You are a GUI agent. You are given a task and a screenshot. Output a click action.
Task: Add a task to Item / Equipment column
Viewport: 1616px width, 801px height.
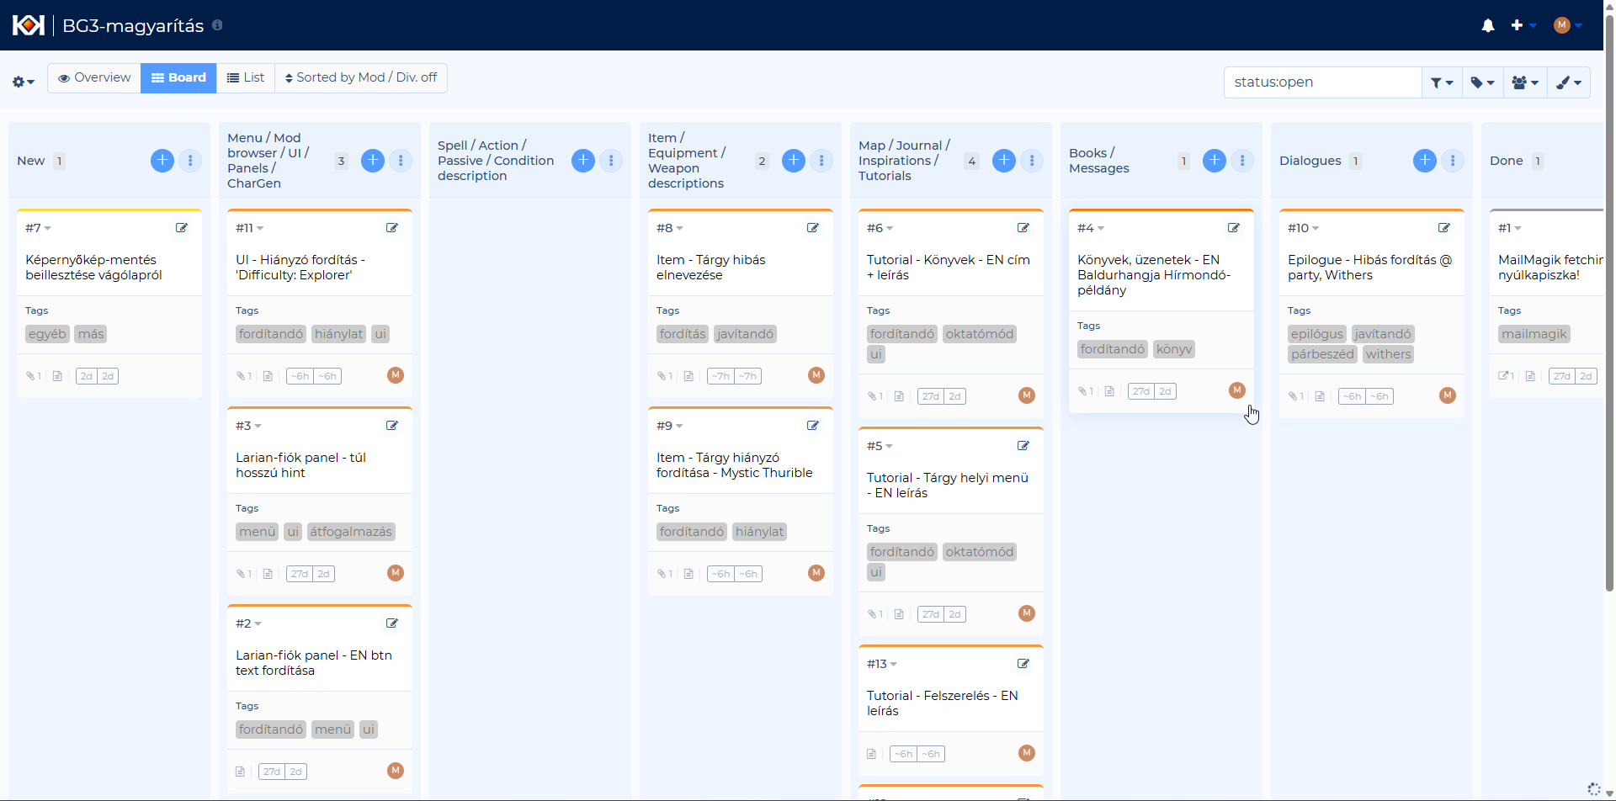[x=794, y=161]
